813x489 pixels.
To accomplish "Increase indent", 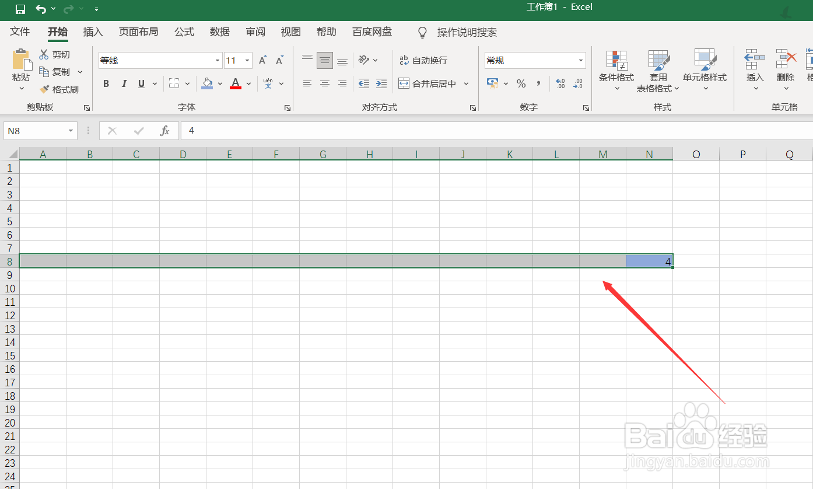I will point(381,83).
